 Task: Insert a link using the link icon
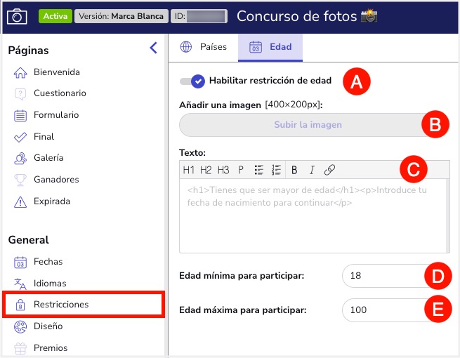329,170
